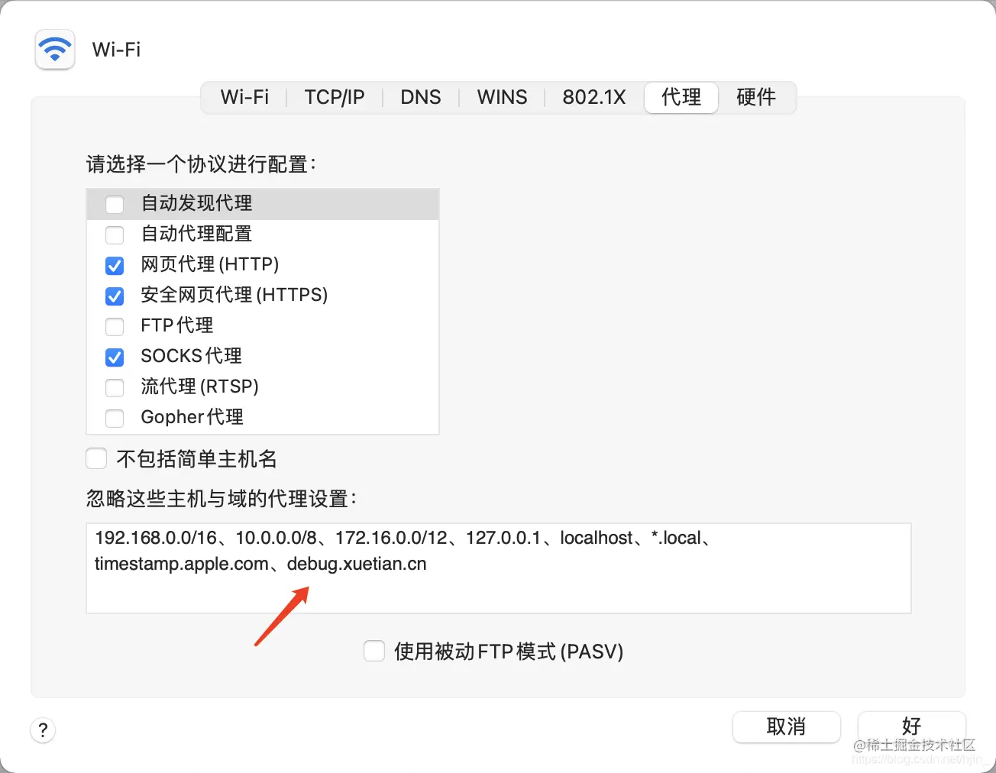The height and width of the screenshot is (773, 996).
Task: Select the 自动发现代理 row label
Action: coord(196,203)
